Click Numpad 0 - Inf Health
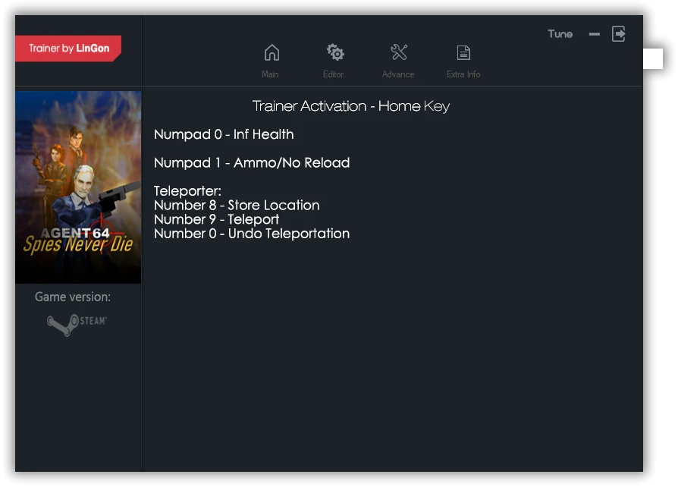Screen dimensions: 678x487 pyautogui.click(x=224, y=134)
